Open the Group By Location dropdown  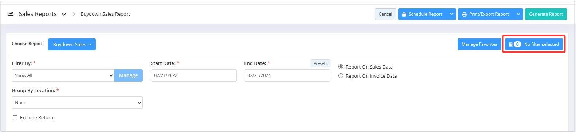click(x=77, y=103)
